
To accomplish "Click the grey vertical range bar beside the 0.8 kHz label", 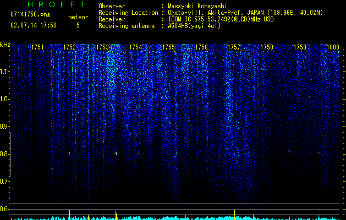I will click(10, 155).
